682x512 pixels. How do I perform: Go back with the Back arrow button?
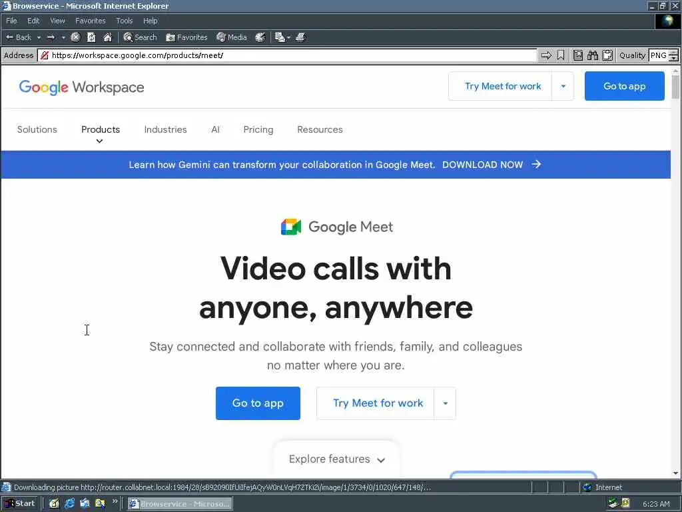point(18,37)
